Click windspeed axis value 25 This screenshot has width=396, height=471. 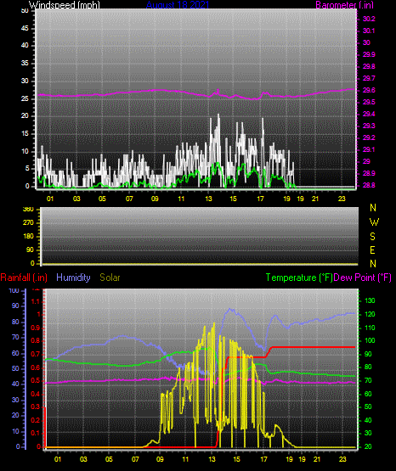coord(25,98)
